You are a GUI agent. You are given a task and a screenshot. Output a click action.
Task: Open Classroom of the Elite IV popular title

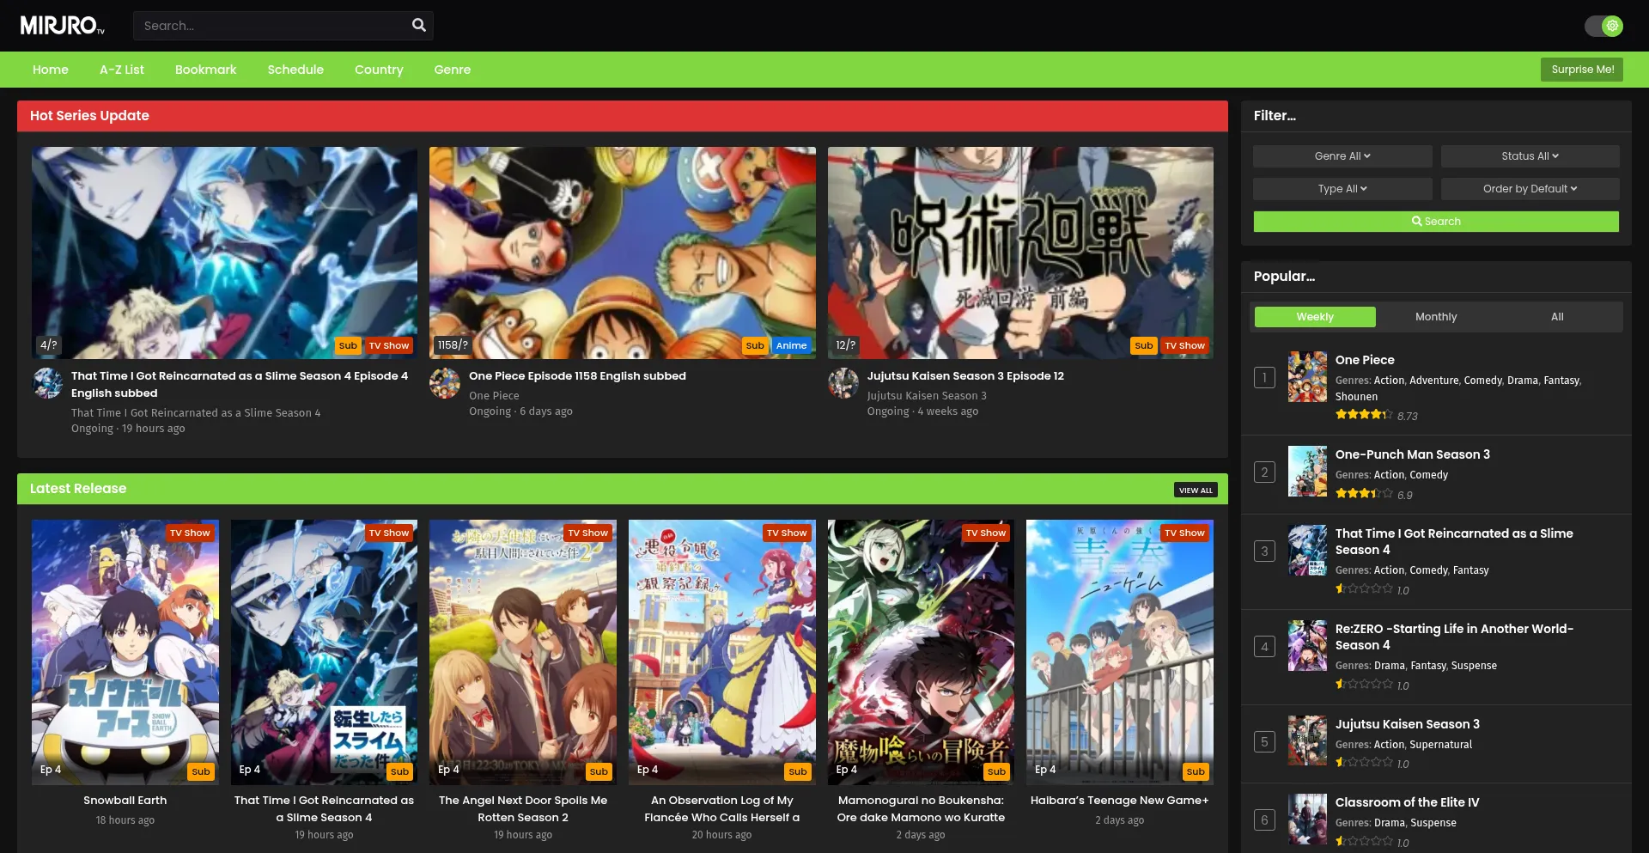1407,803
